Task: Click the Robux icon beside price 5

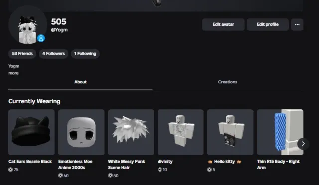Action: coord(209,170)
